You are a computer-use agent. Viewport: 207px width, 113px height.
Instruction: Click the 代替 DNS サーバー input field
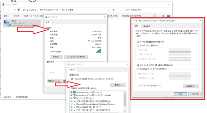(180, 78)
